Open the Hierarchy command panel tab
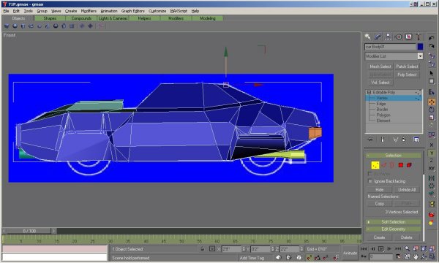This screenshot has height=263, width=439. [388, 37]
